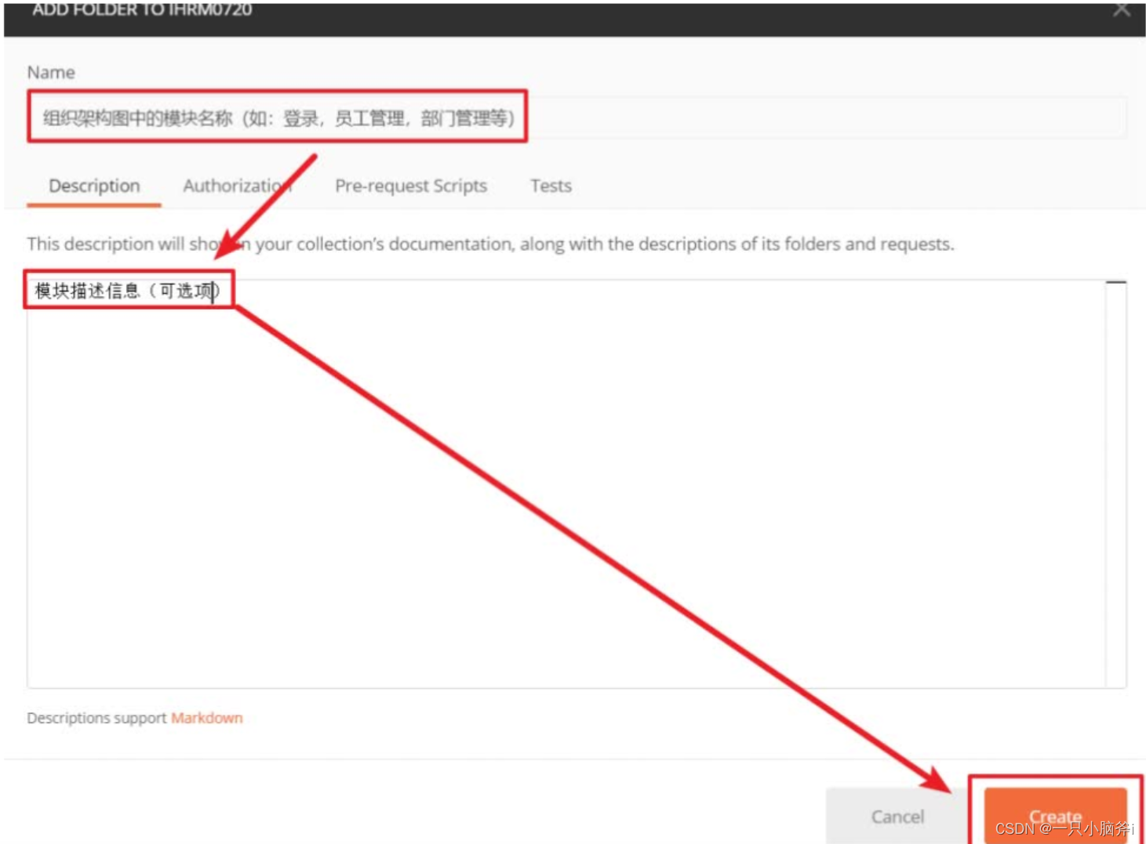Open the Markdown help link

click(x=207, y=718)
